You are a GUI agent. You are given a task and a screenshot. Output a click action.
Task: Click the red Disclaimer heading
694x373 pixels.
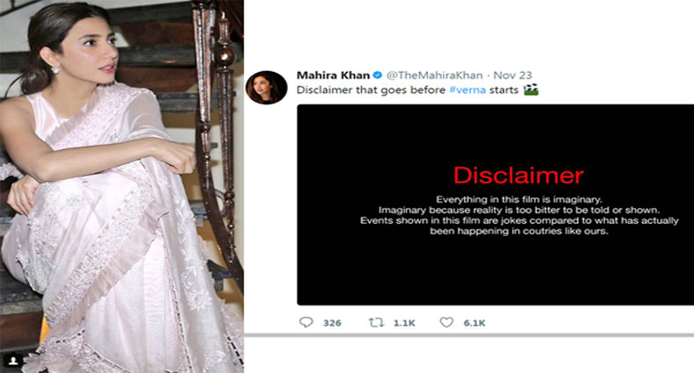(493, 174)
